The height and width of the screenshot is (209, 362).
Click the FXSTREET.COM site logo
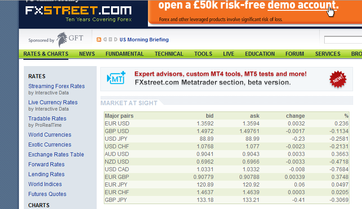(x=79, y=11)
